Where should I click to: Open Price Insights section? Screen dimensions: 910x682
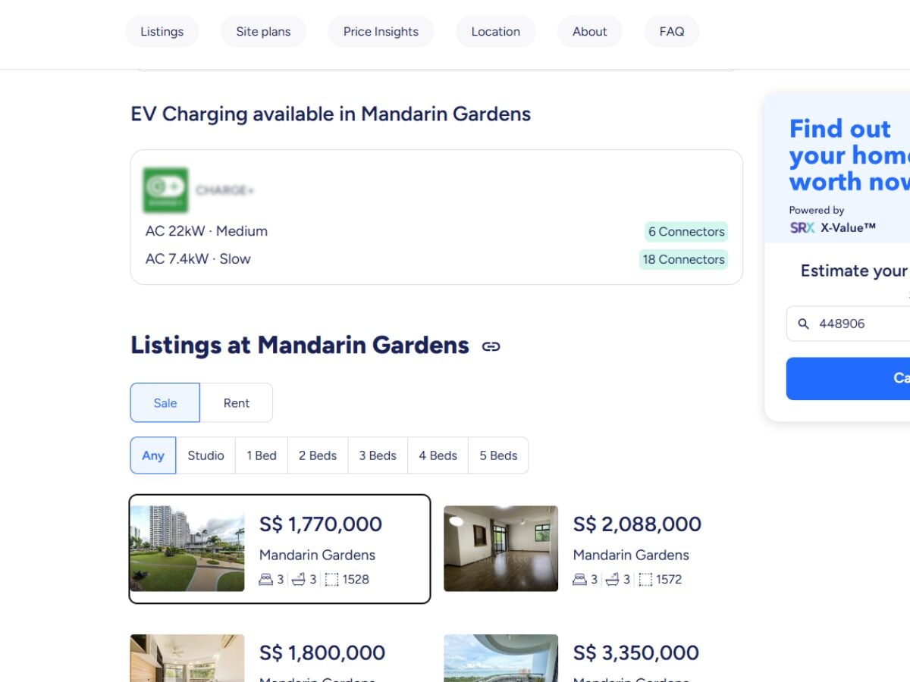[x=381, y=32]
